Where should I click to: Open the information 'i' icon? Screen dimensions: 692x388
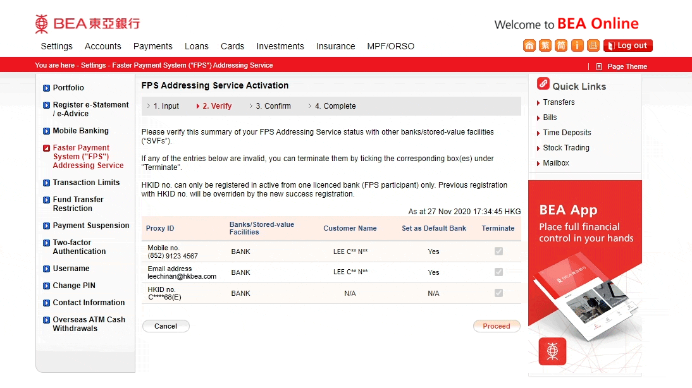[x=578, y=45]
